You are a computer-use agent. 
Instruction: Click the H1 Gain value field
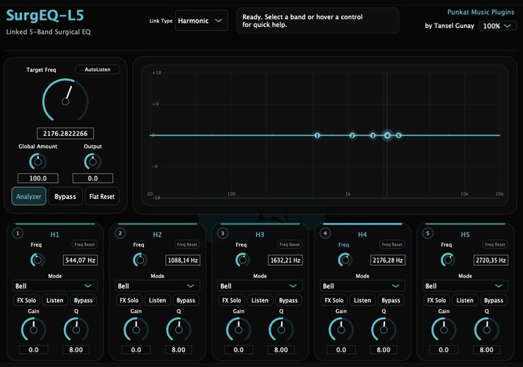tap(33, 349)
